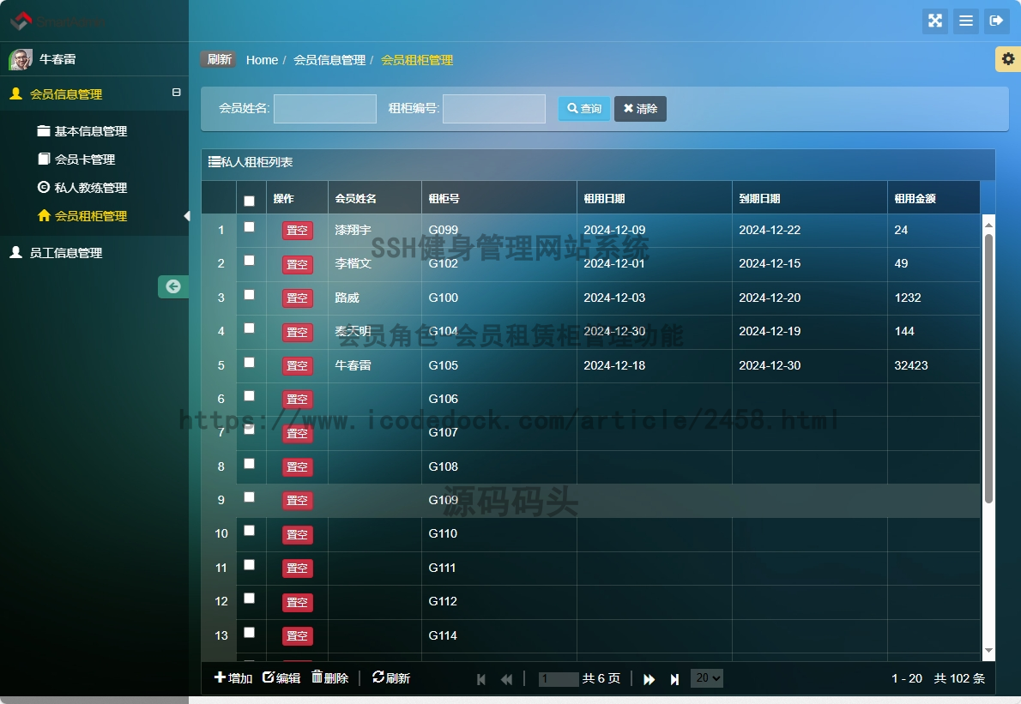The image size is (1021, 704).
Task: Go to last page icon
Action: 674,679
